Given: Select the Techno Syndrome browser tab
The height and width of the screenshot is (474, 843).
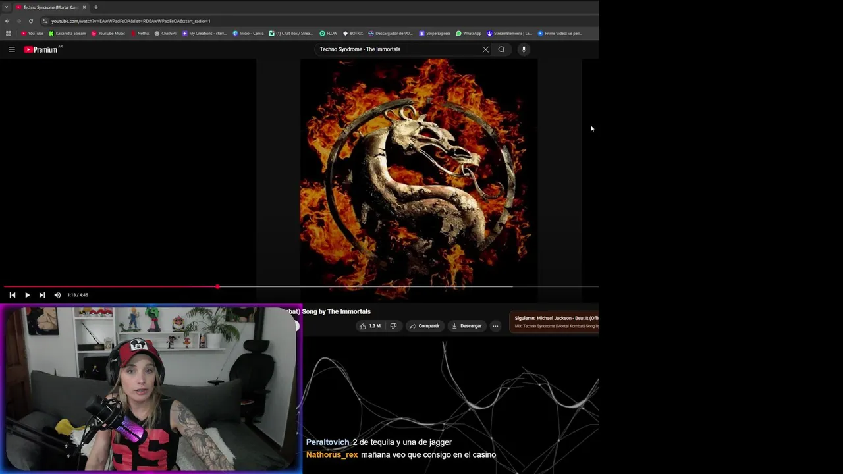Looking at the screenshot, I should (50, 7).
